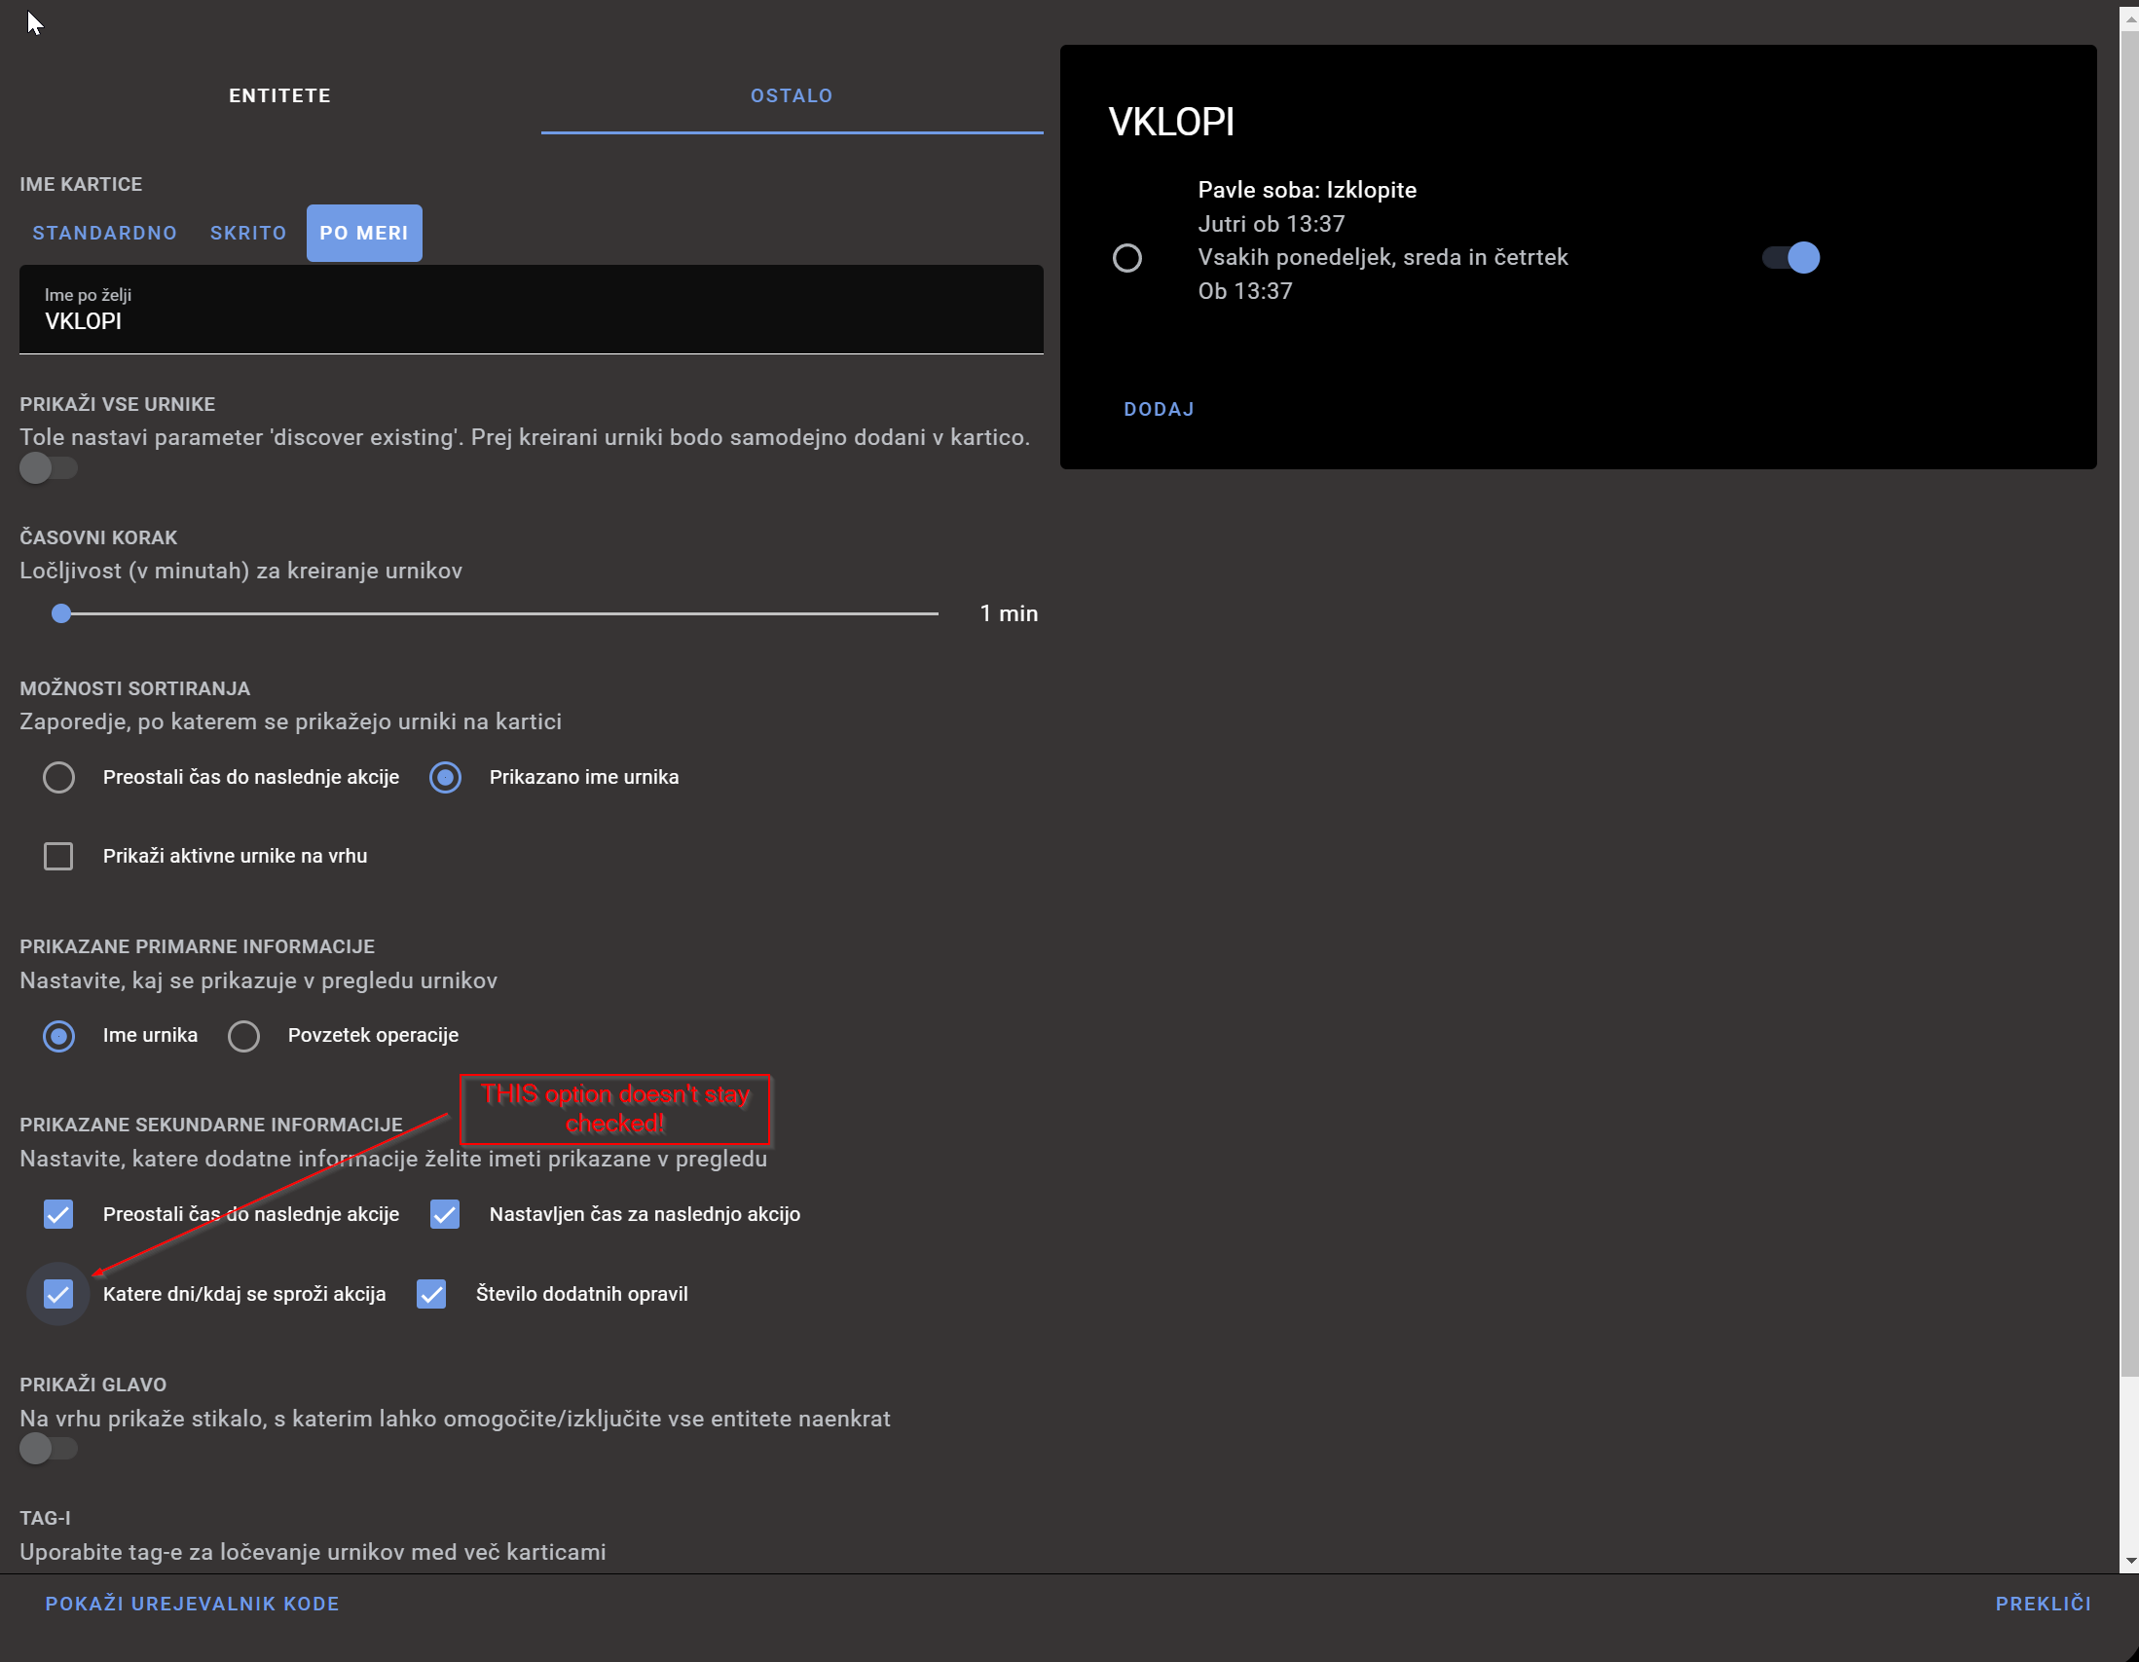Click DODAJ on the VKLOPI card
2139x1662 pixels.
point(1159,408)
